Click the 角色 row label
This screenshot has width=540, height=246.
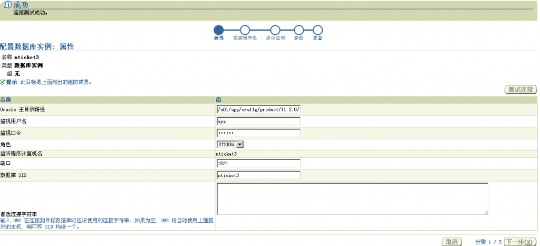[5, 145]
